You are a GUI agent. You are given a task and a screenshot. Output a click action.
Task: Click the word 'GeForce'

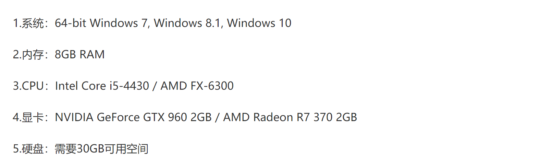pyautogui.click(x=118, y=117)
